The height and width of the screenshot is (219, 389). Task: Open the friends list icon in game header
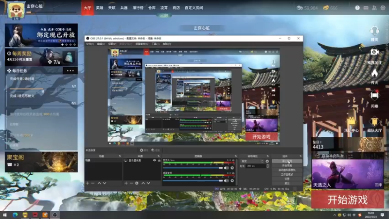(374, 8)
